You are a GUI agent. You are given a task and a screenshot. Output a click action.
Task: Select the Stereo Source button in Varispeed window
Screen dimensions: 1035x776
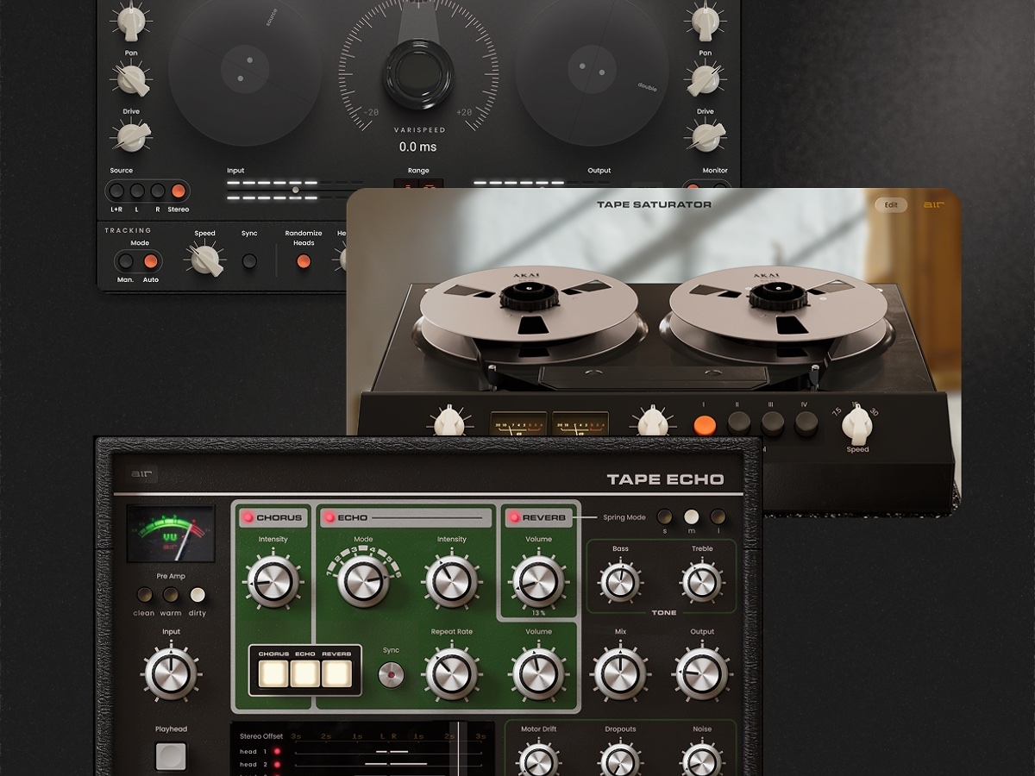pyautogui.click(x=179, y=191)
